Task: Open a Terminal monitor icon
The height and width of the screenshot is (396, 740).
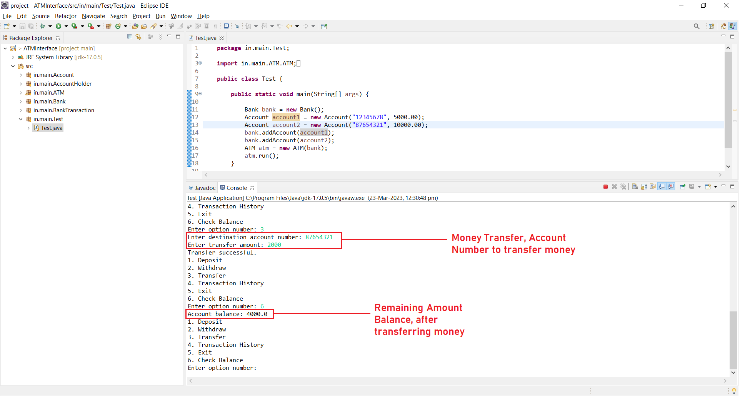Action: (x=227, y=26)
